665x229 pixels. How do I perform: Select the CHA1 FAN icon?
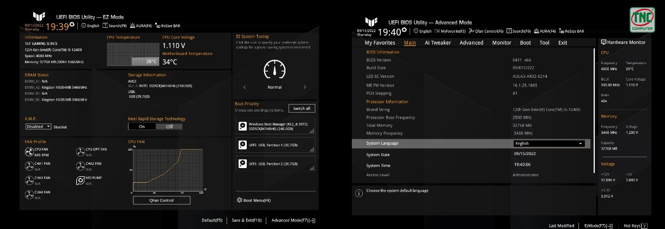pos(29,165)
